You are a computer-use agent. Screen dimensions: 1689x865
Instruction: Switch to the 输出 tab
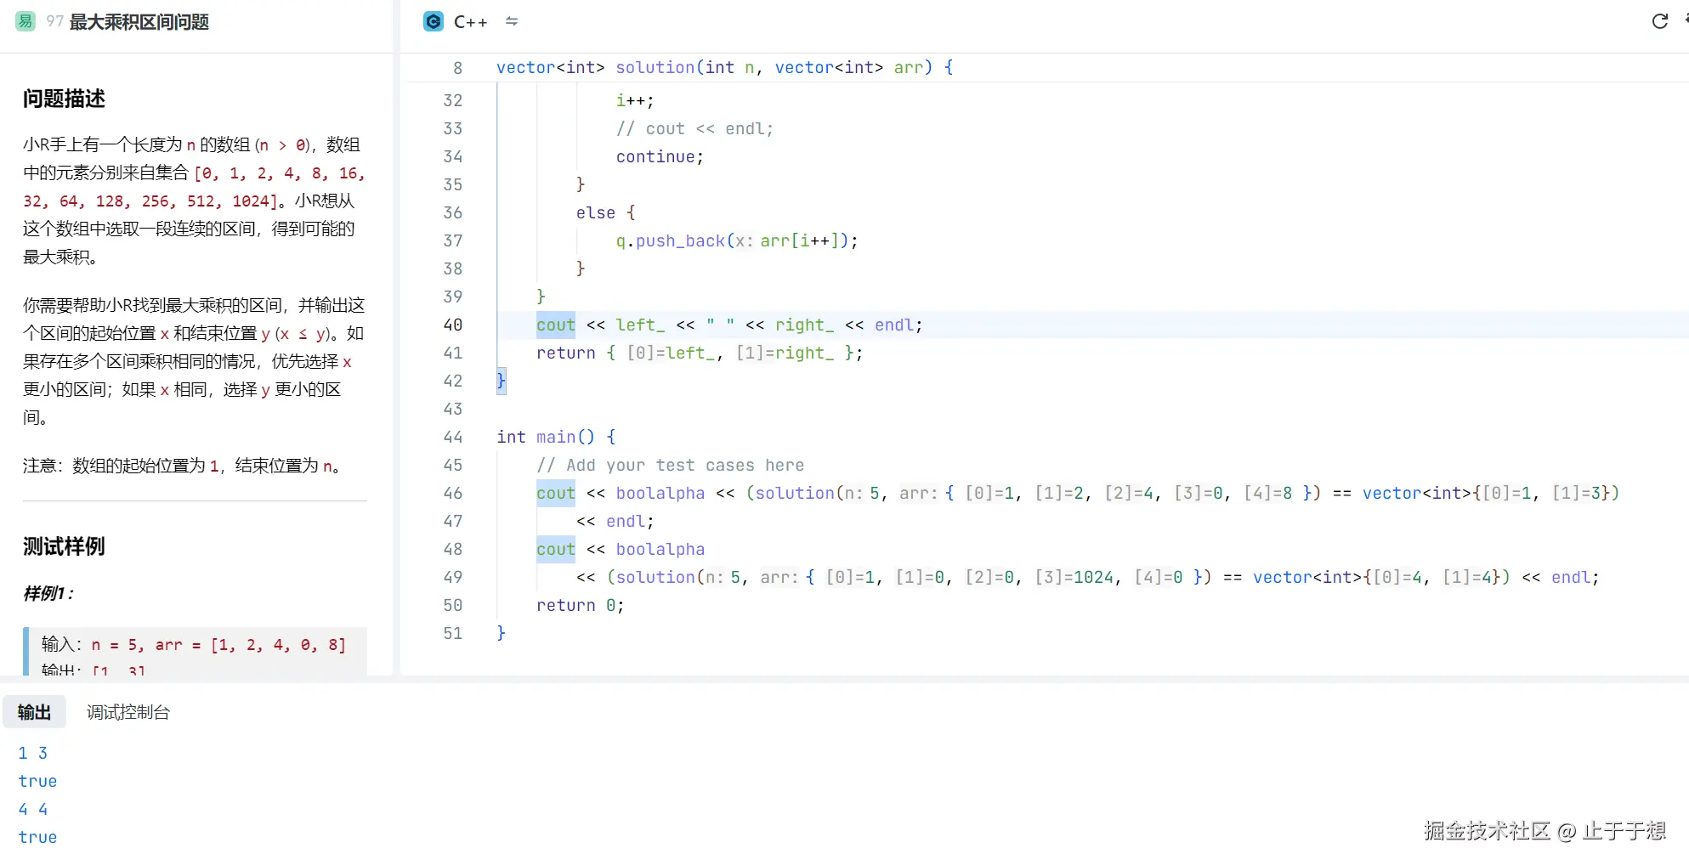pos(34,712)
